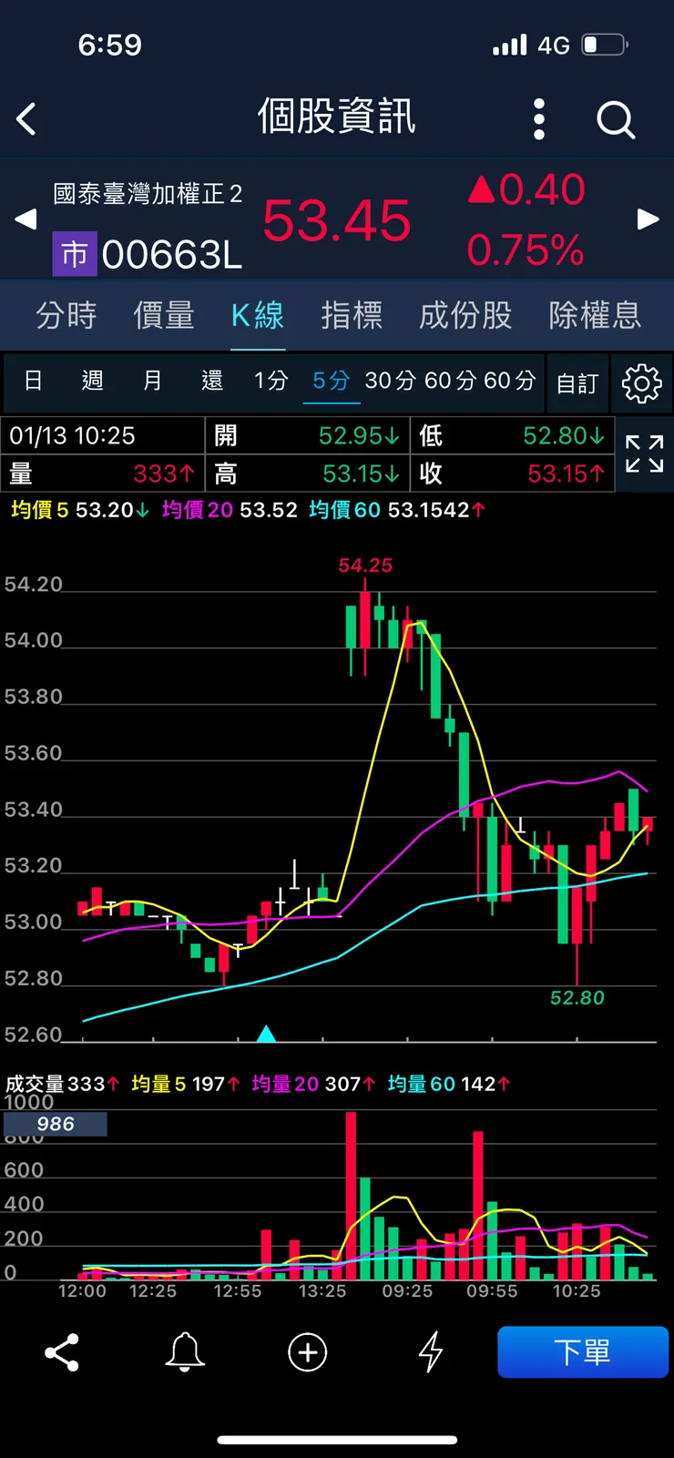This screenshot has height=1458, width=674.
Task: Tap the cyan triangle marker on time axis
Action: (266, 1034)
